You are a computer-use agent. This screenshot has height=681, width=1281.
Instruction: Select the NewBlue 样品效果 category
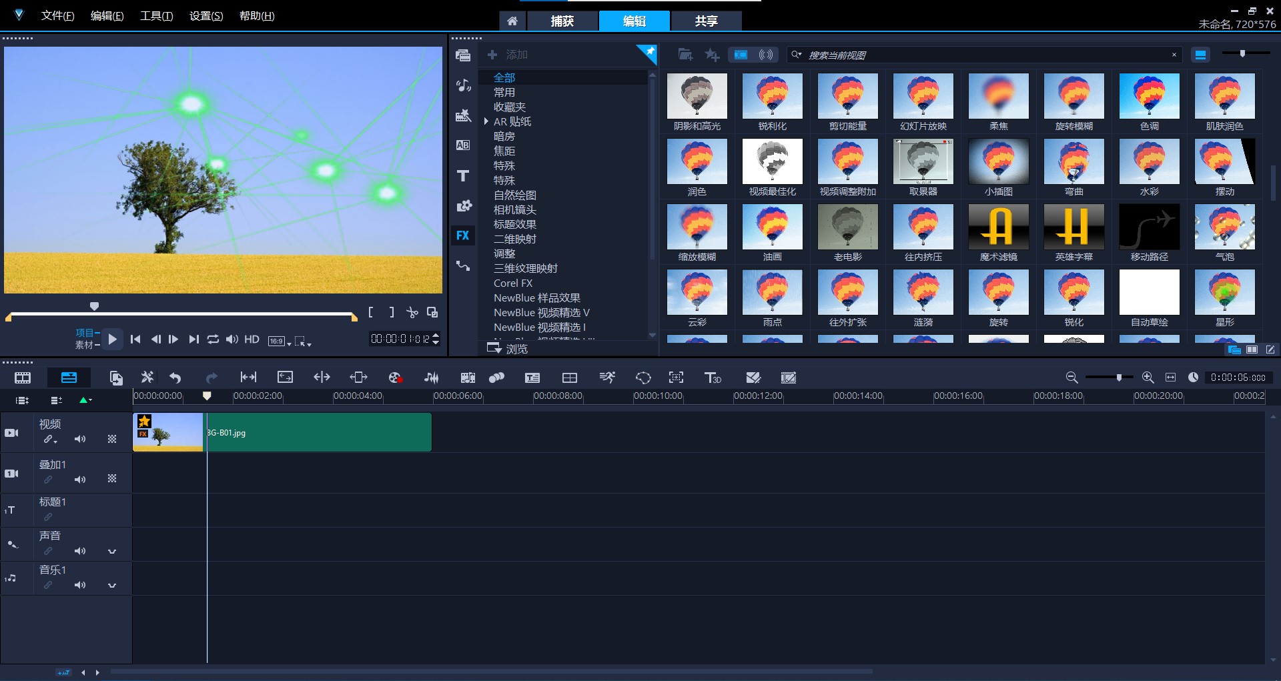point(537,297)
